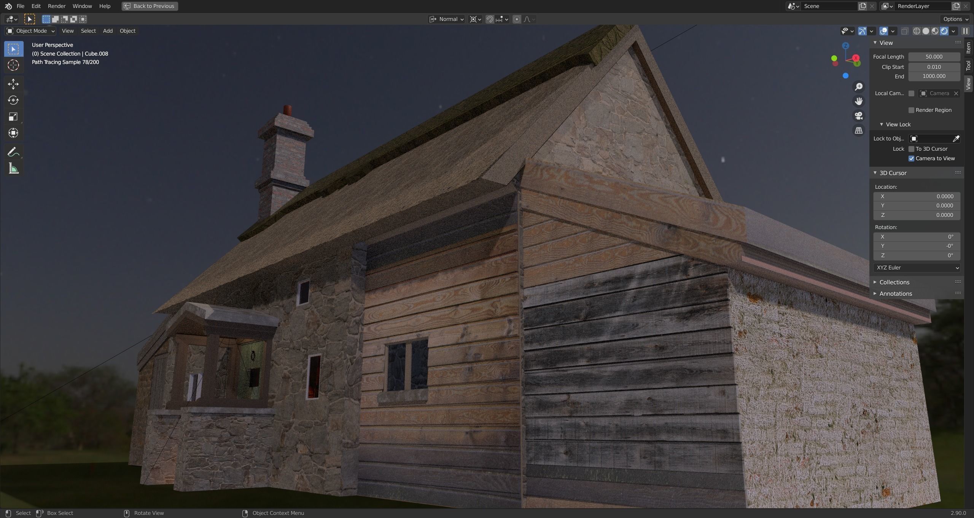Open the editor type dropdown

click(12, 19)
